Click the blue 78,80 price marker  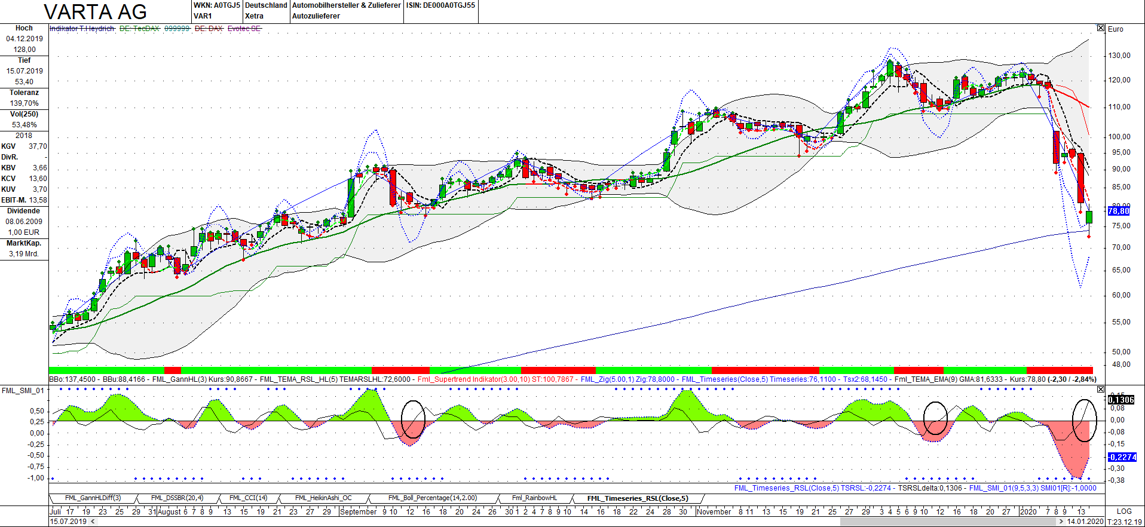point(1119,211)
